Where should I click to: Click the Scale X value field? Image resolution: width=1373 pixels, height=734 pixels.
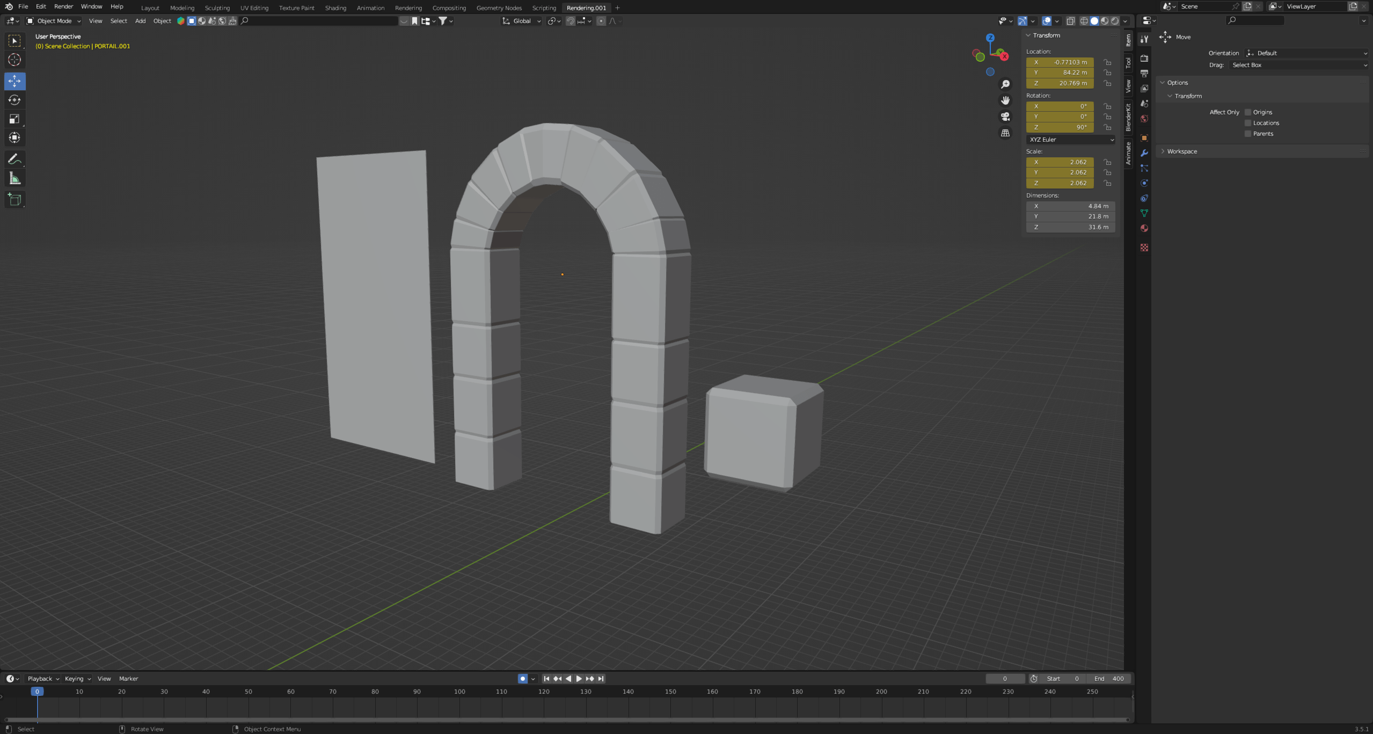1060,162
